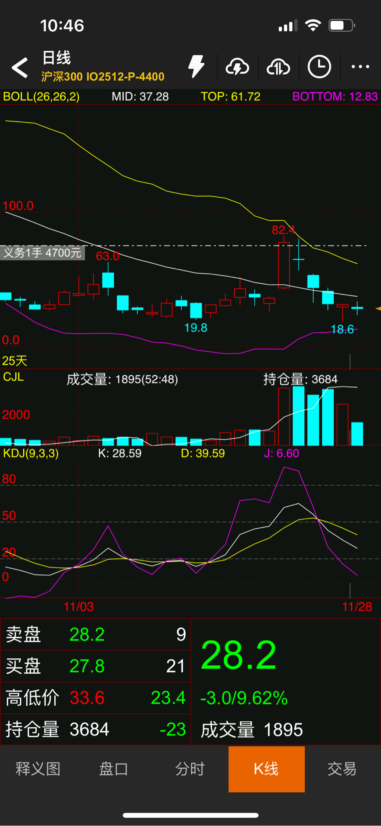Tap the 成交量 1895 row
Image resolution: width=381 pixels, height=826 pixels.
click(252, 730)
